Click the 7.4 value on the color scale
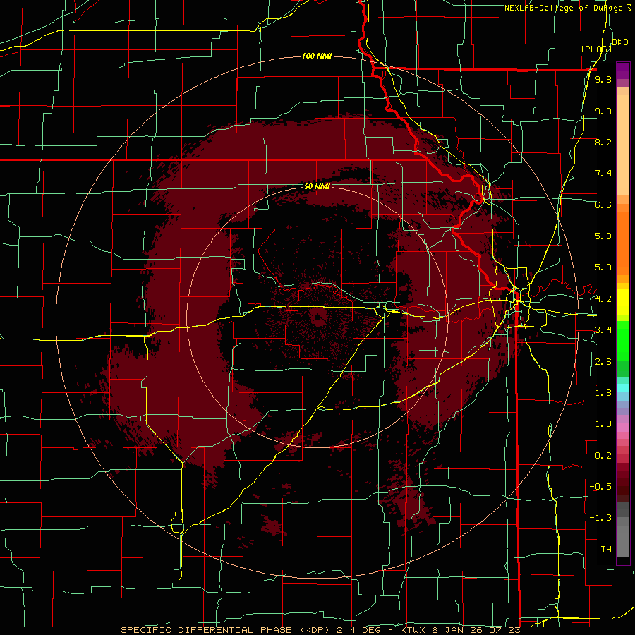Viewport: 635px width, 635px height. pos(603,174)
